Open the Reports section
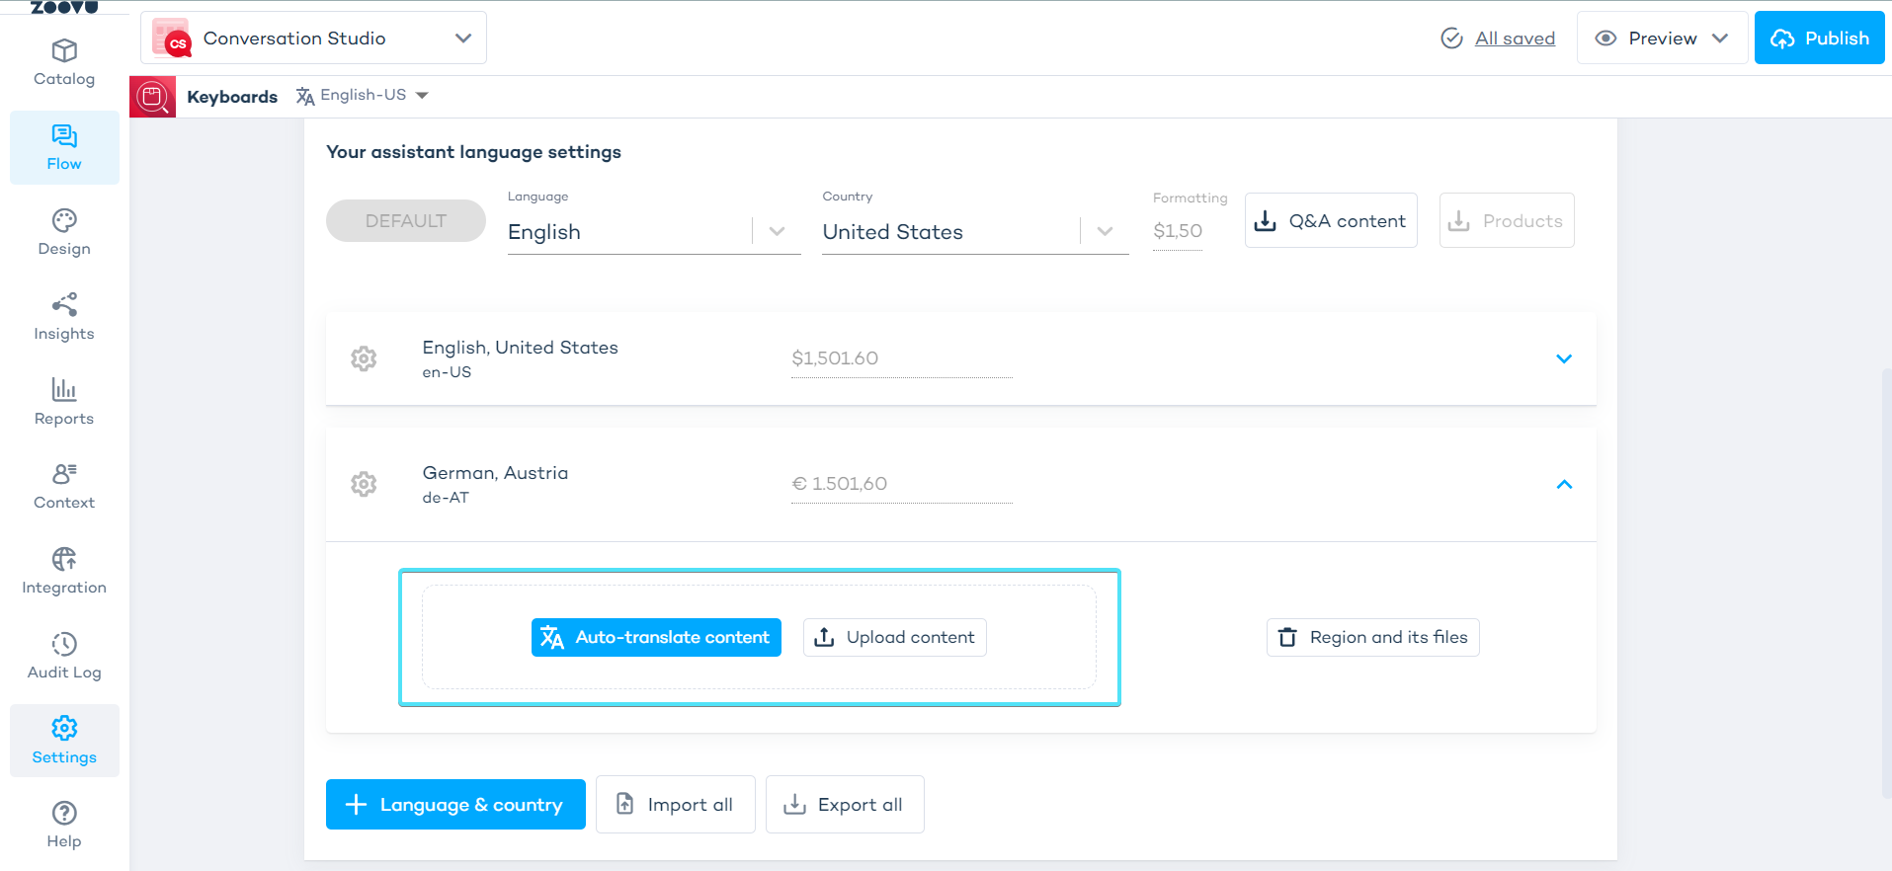This screenshot has width=1892, height=871. click(64, 402)
